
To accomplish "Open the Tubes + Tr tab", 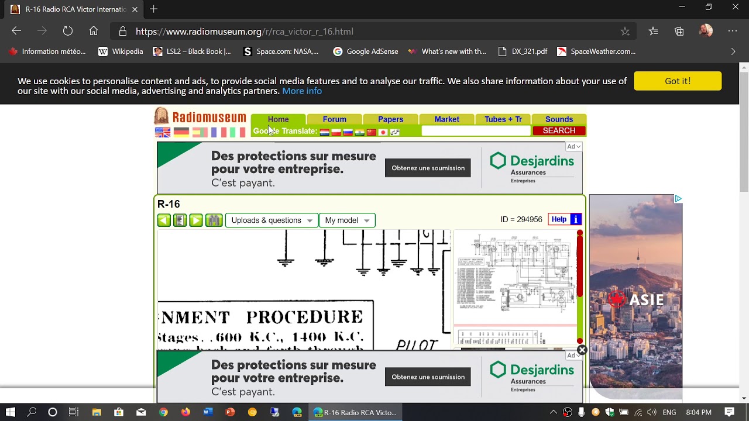I will click(503, 119).
